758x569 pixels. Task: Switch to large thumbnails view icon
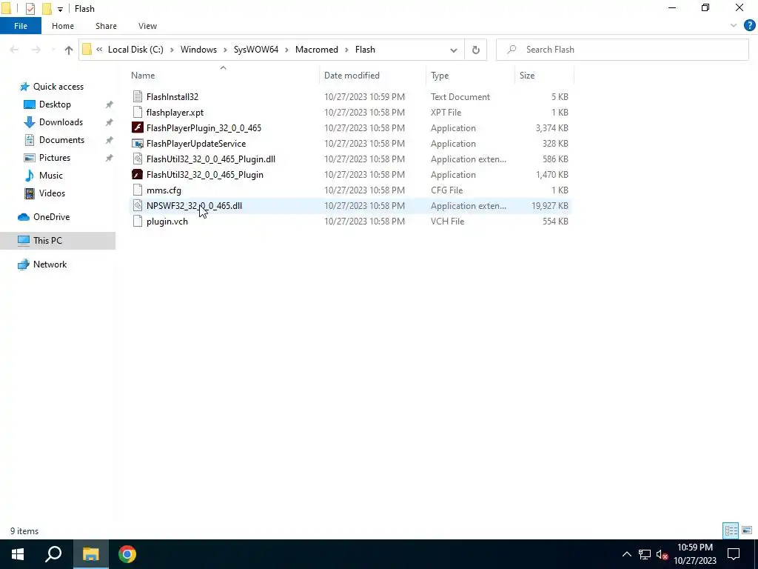click(x=747, y=530)
